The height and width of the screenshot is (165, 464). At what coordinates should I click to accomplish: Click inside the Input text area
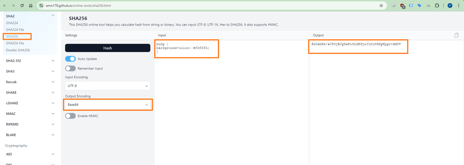pos(231,102)
